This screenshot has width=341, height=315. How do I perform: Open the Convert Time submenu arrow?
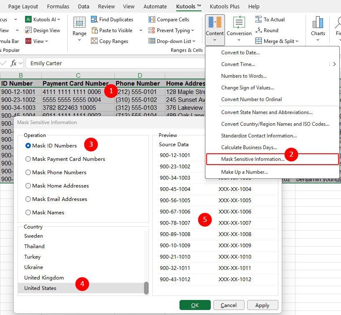[334, 64]
